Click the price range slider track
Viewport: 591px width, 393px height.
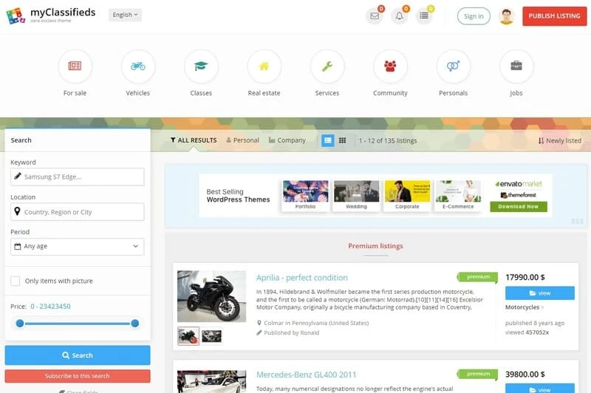pyautogui.click(x=78, y=324)
